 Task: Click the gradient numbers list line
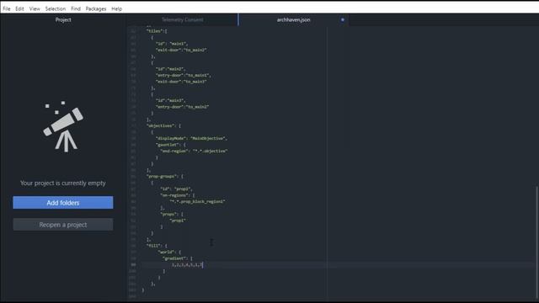click(x=187, y=265)
